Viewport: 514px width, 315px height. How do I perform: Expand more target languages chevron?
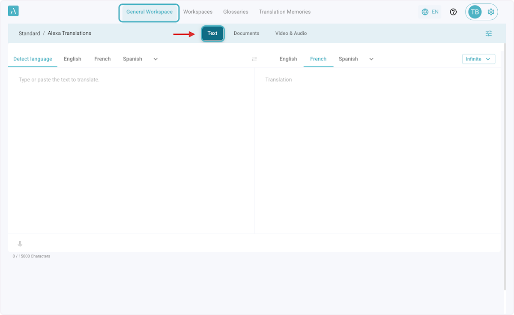pos(371,59)
